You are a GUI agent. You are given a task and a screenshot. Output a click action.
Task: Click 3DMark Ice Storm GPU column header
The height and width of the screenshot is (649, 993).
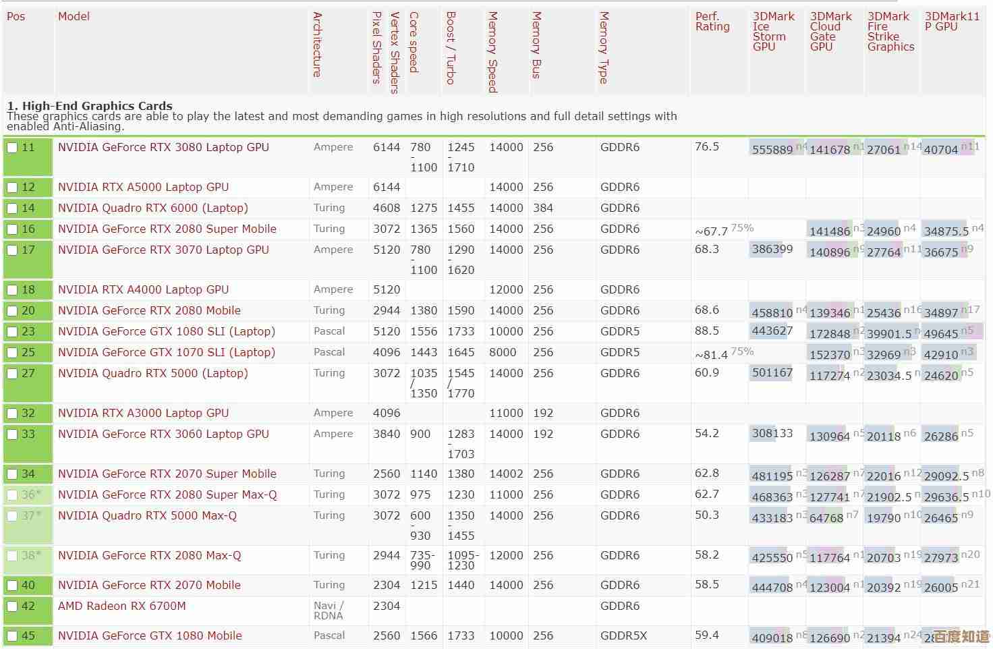pos(773,31)
